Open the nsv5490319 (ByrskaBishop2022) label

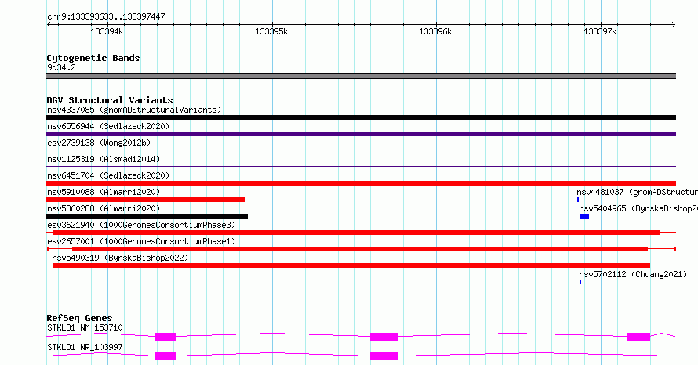120,258
